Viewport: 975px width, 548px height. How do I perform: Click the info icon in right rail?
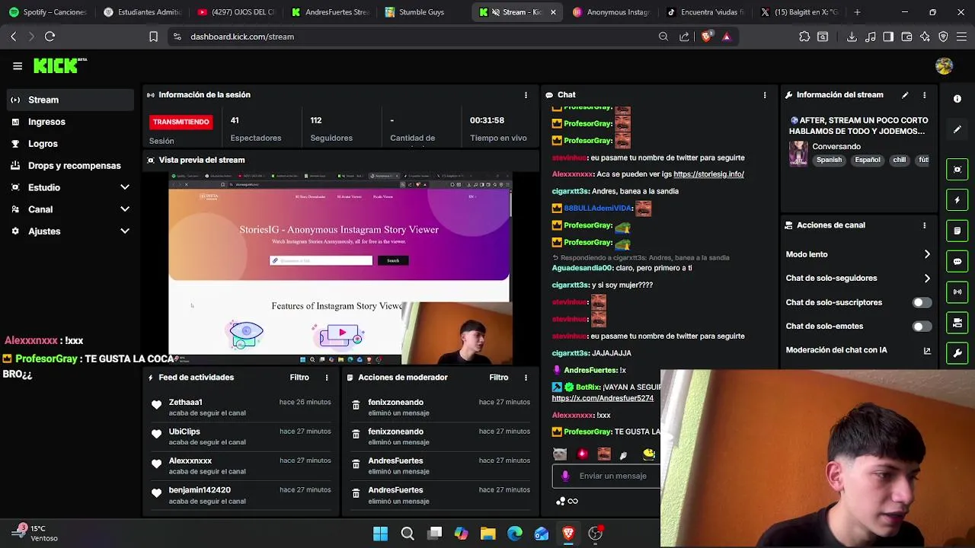957,99
